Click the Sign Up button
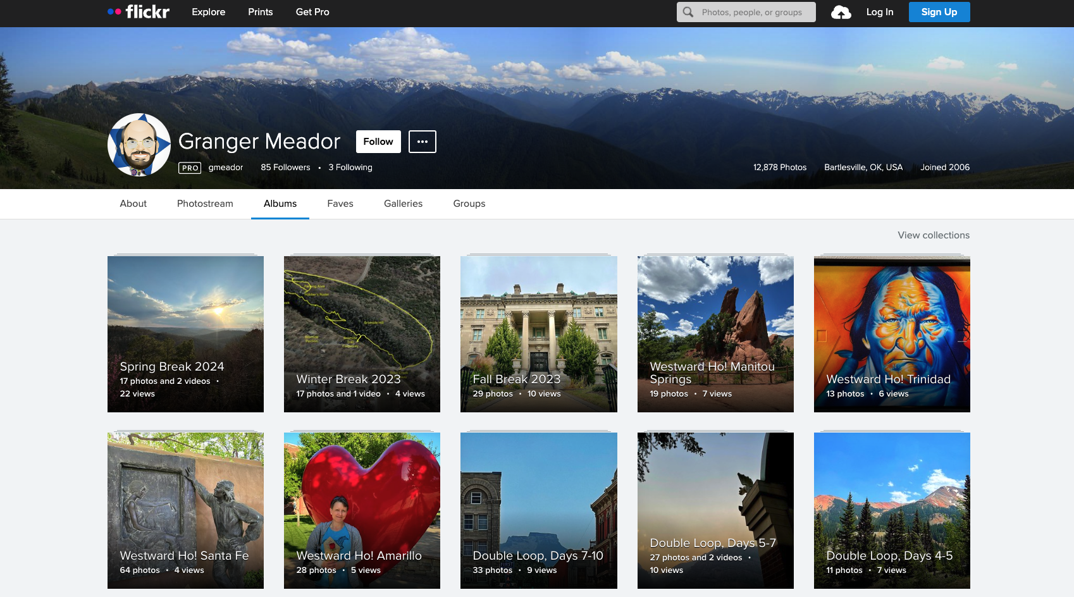 pos(939,12)
